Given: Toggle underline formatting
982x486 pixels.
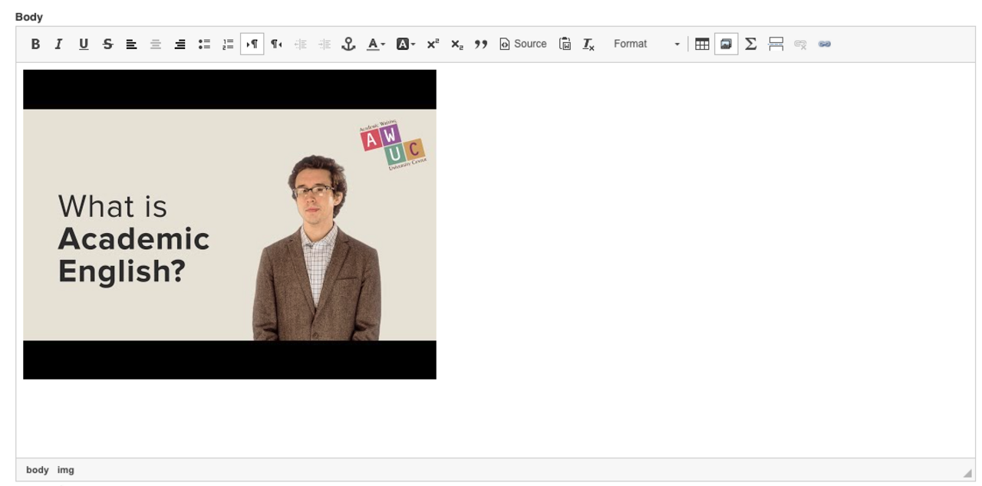Looking at the screenshot, I should (84, 44).
